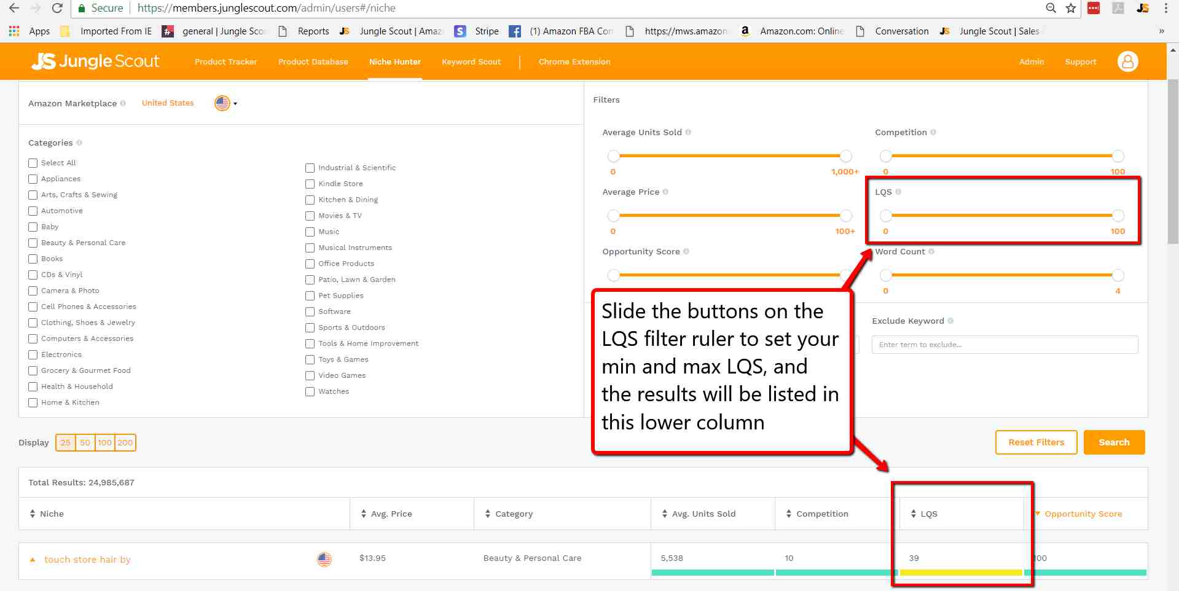The image size is (1179, 591).
Task: Check the Select All categories checkbox
Action: pyautogui.click(x=33, y=163)
